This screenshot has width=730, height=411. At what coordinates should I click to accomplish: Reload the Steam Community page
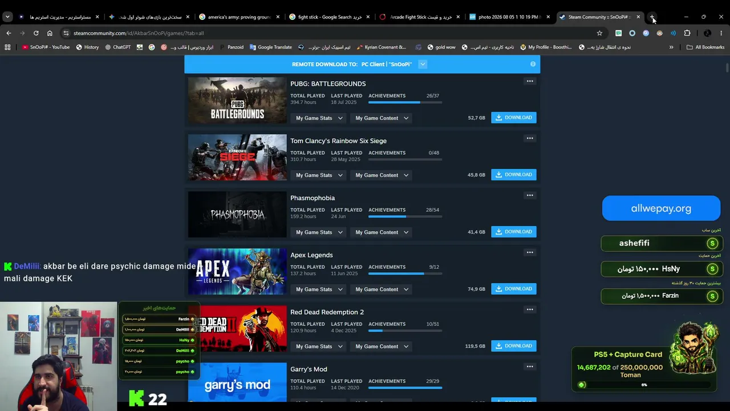[x=36, y=33]
